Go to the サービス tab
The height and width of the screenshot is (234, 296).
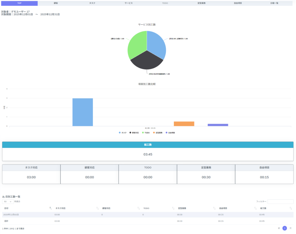129,3
